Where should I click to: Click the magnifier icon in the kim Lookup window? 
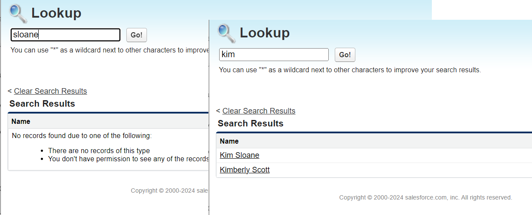[x=226, y=33]
